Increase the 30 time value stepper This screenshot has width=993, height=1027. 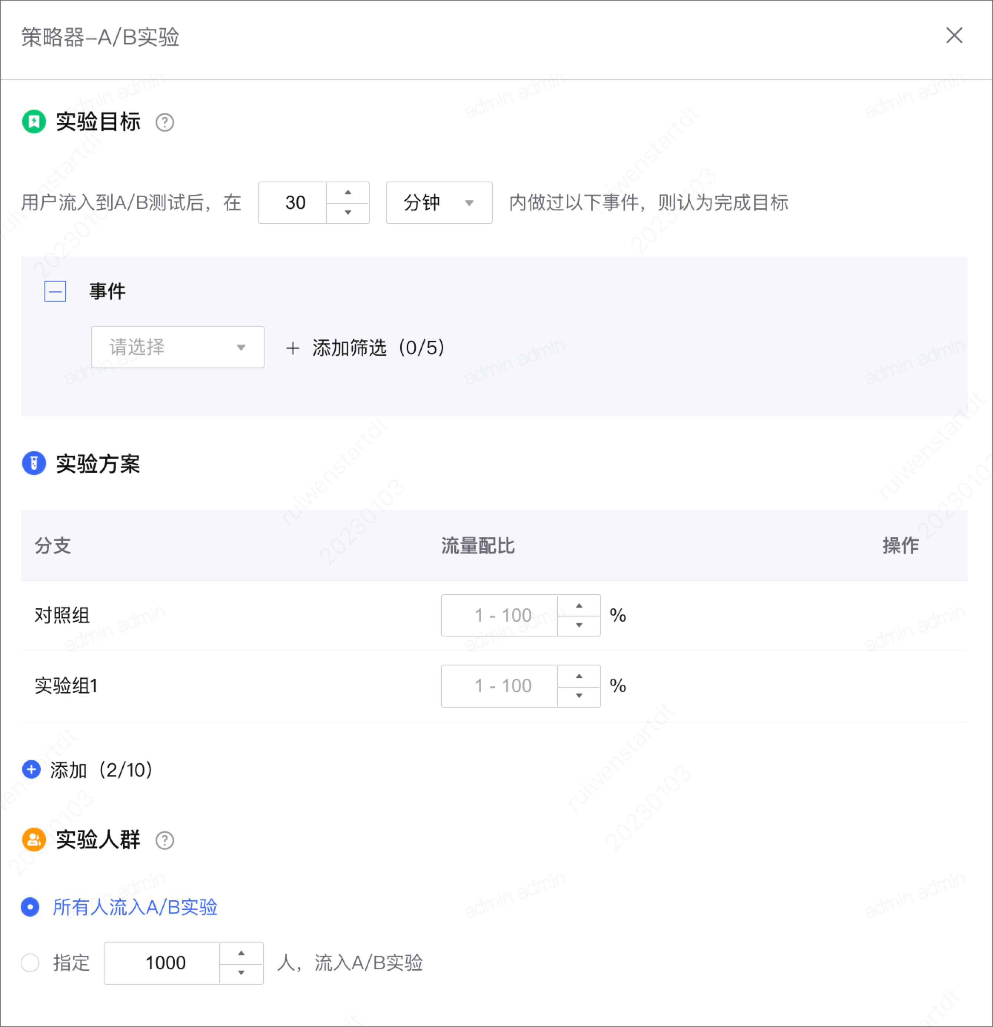(x=348, y=192)
